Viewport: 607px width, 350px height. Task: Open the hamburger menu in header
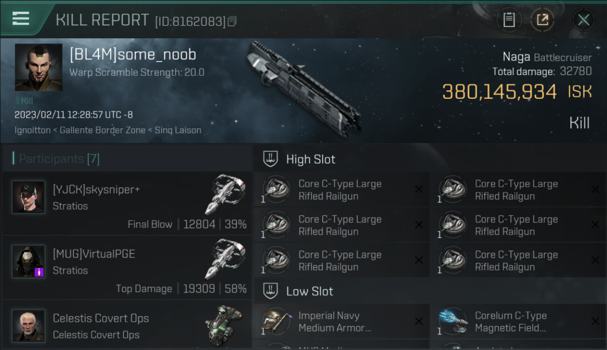point(21,19)
